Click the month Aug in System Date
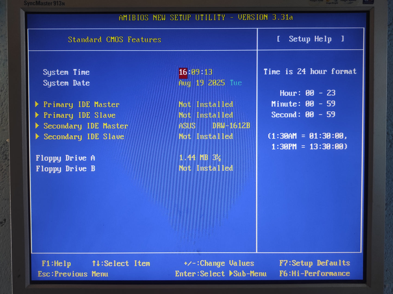 click(x=185, y=83)
